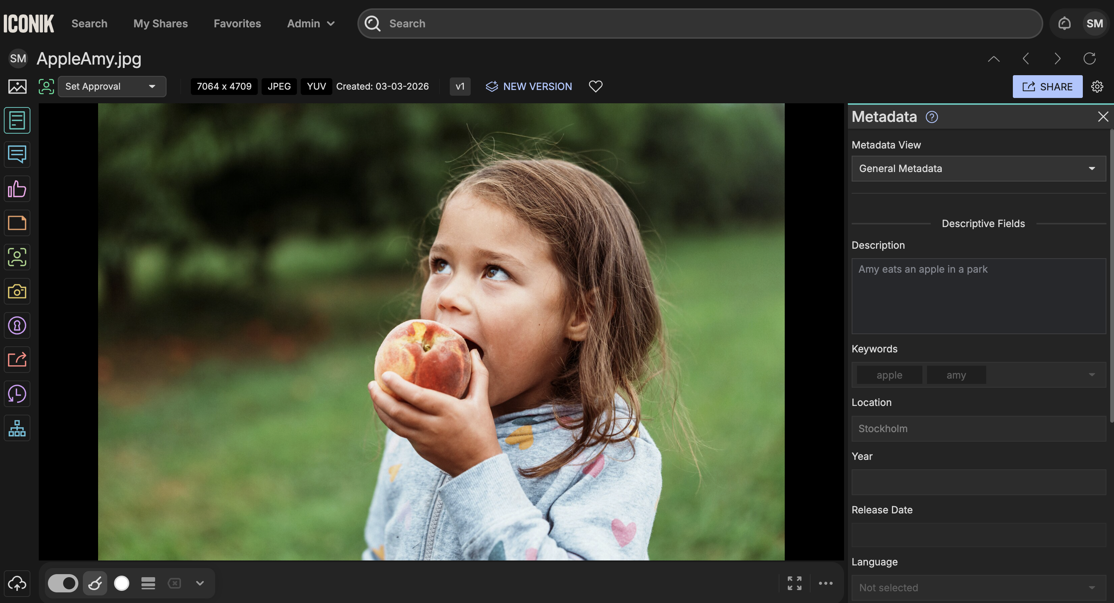This screenshot has height=603, width=1114.
Task: Pick the white annotation color swatch
Action: click(x=122, y=584)
